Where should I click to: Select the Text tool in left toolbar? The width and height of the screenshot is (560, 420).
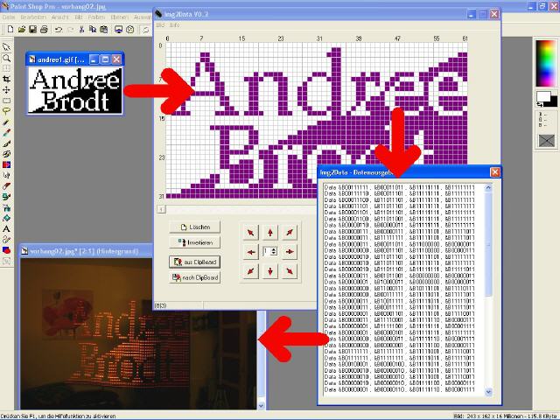pos(7,228)
